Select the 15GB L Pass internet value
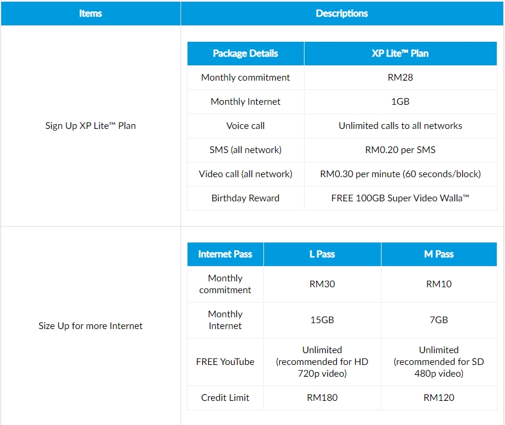 point(322,320)
